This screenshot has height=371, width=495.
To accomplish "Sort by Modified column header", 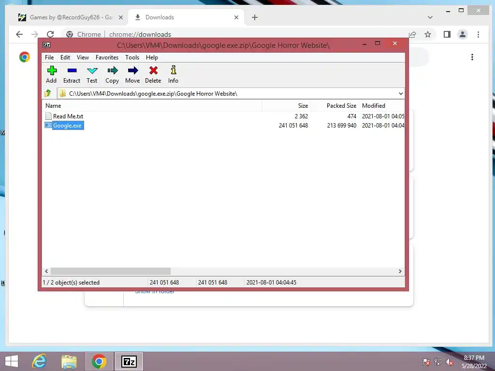I will coord(382,106).
